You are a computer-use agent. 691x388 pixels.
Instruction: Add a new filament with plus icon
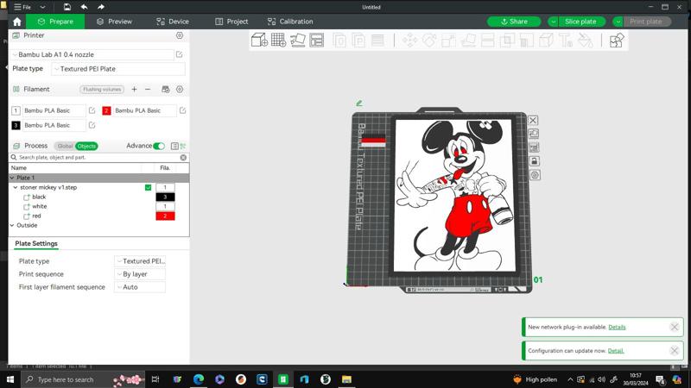click(134, 89)
